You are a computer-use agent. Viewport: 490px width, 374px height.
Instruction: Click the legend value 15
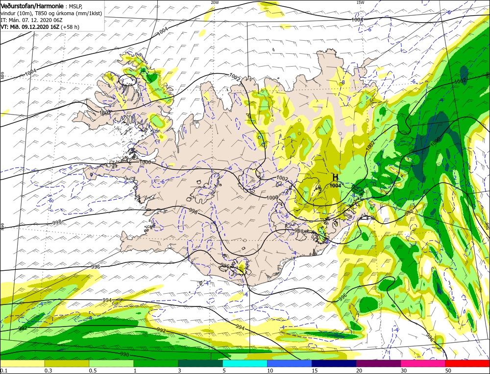pos(315,371)
